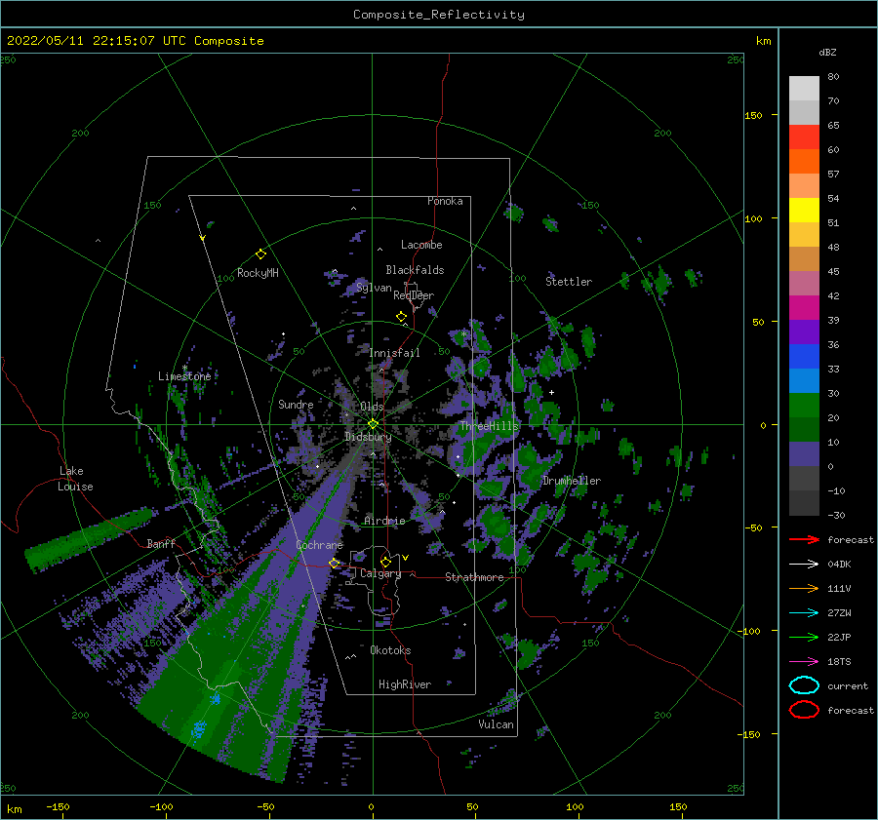Click the Olds town label
The height and width of the screenshot is (820, 878).
pyautogui.click(x=372, y=407)
